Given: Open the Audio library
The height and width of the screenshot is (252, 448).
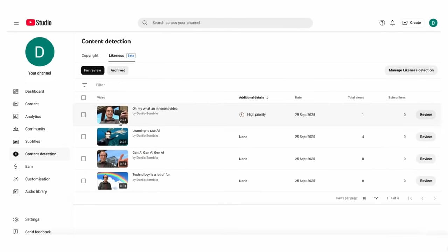Looking at the screenshot, I should 36,191.
